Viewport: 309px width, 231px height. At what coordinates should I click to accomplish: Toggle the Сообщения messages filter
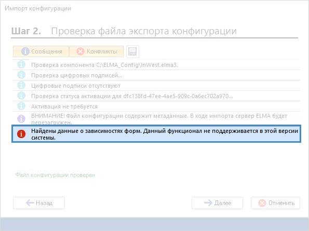click(41, 51)
